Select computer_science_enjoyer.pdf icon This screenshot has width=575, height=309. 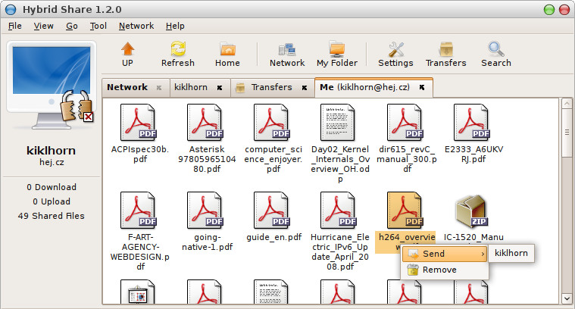(272, 123)
